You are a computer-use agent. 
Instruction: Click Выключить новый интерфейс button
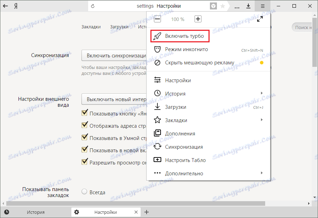(x=114, y=99)
